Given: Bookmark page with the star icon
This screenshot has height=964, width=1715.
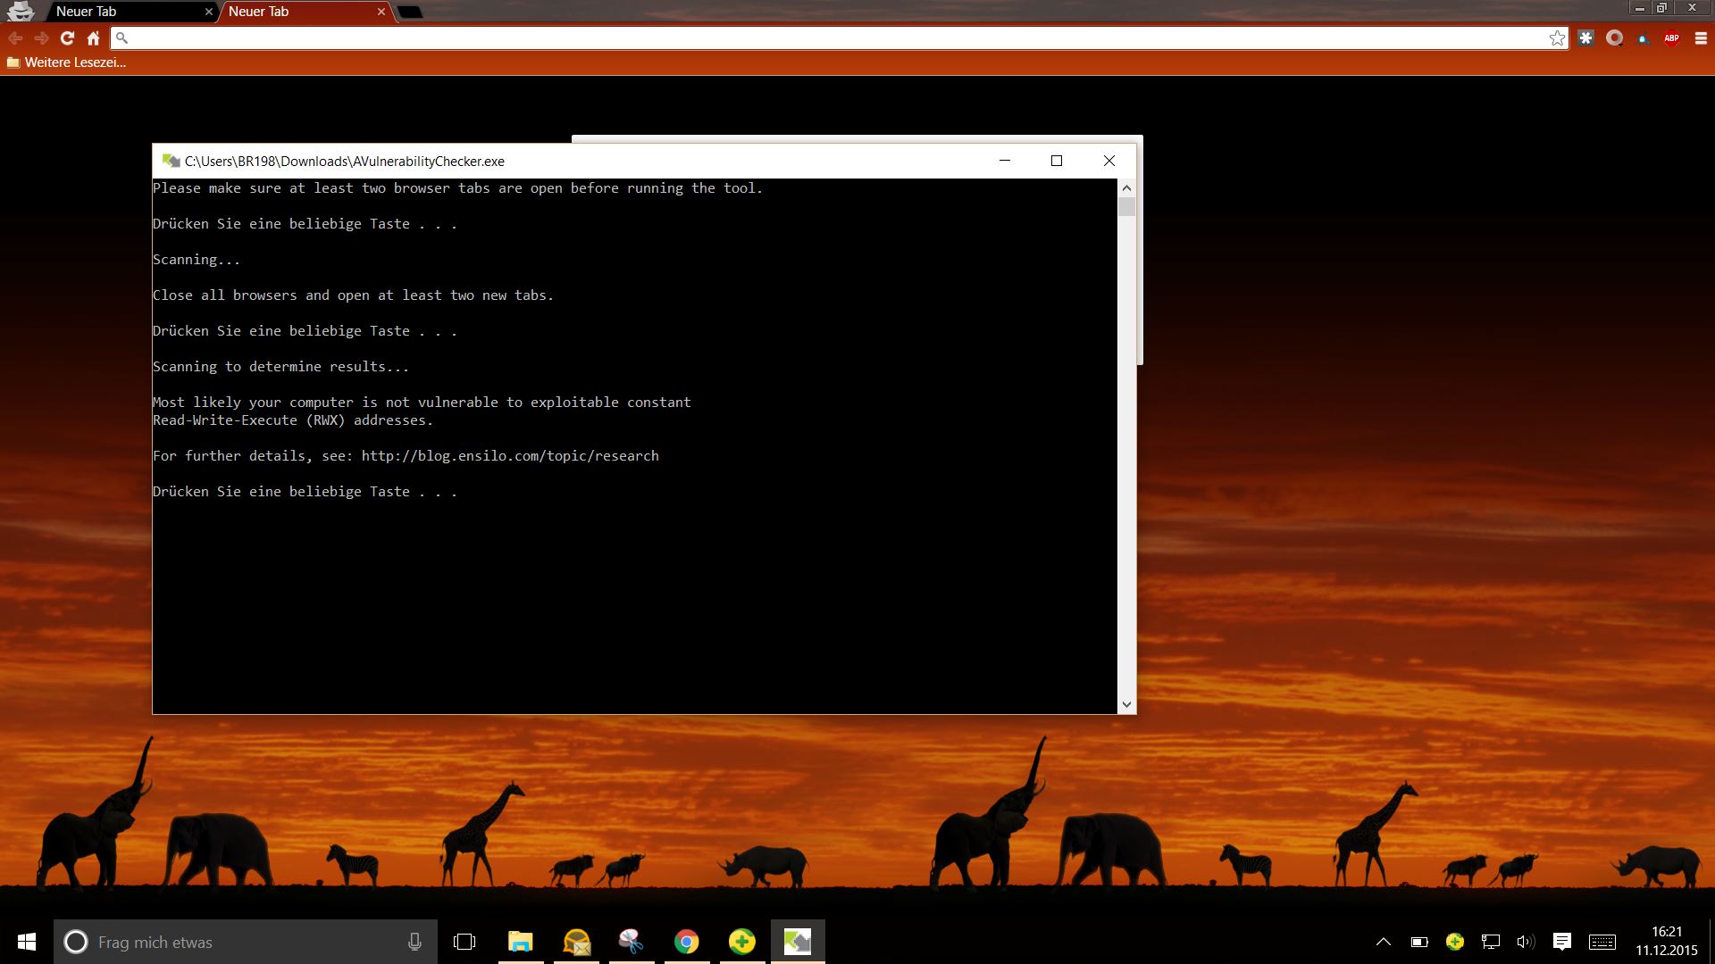Looking at the screenshot, I should tap(1557, 38).
